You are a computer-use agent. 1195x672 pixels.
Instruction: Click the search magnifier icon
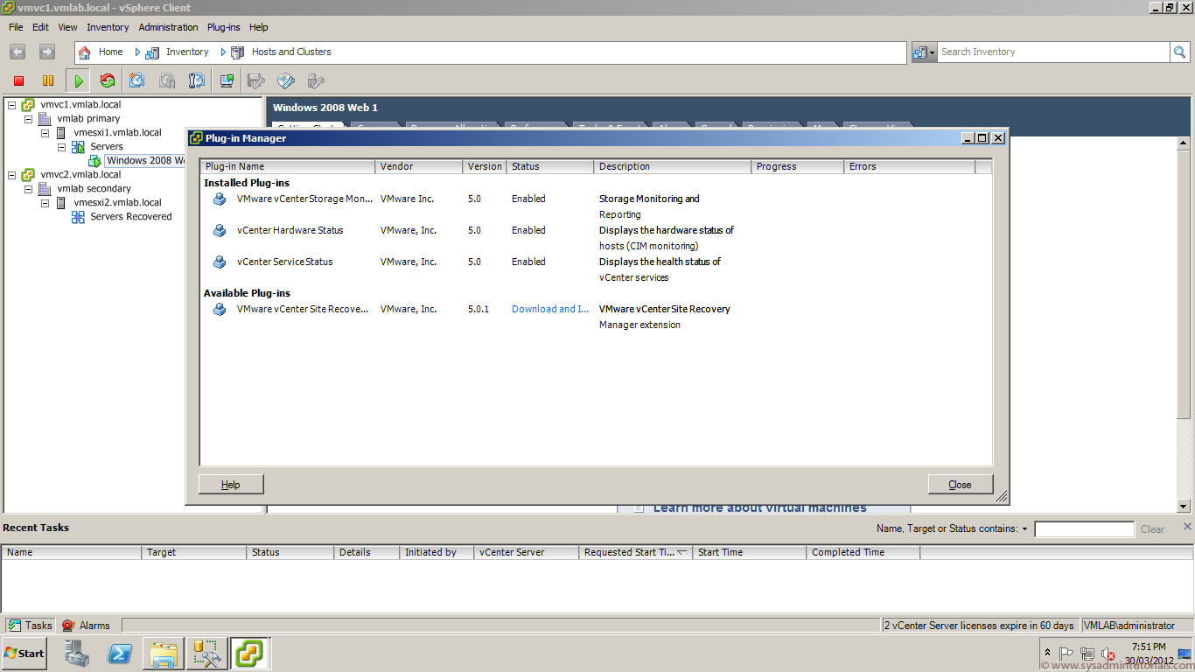(1180, 52)
